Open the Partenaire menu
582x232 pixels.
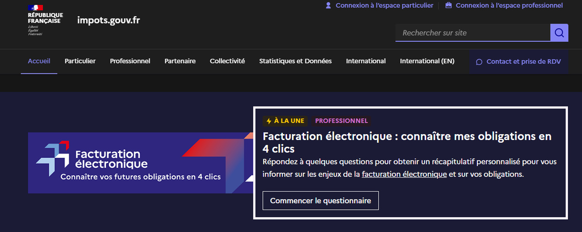[180, 61]
